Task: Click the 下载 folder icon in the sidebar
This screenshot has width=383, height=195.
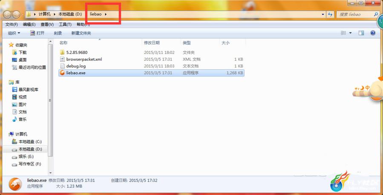Action: (x=14, y=52)
